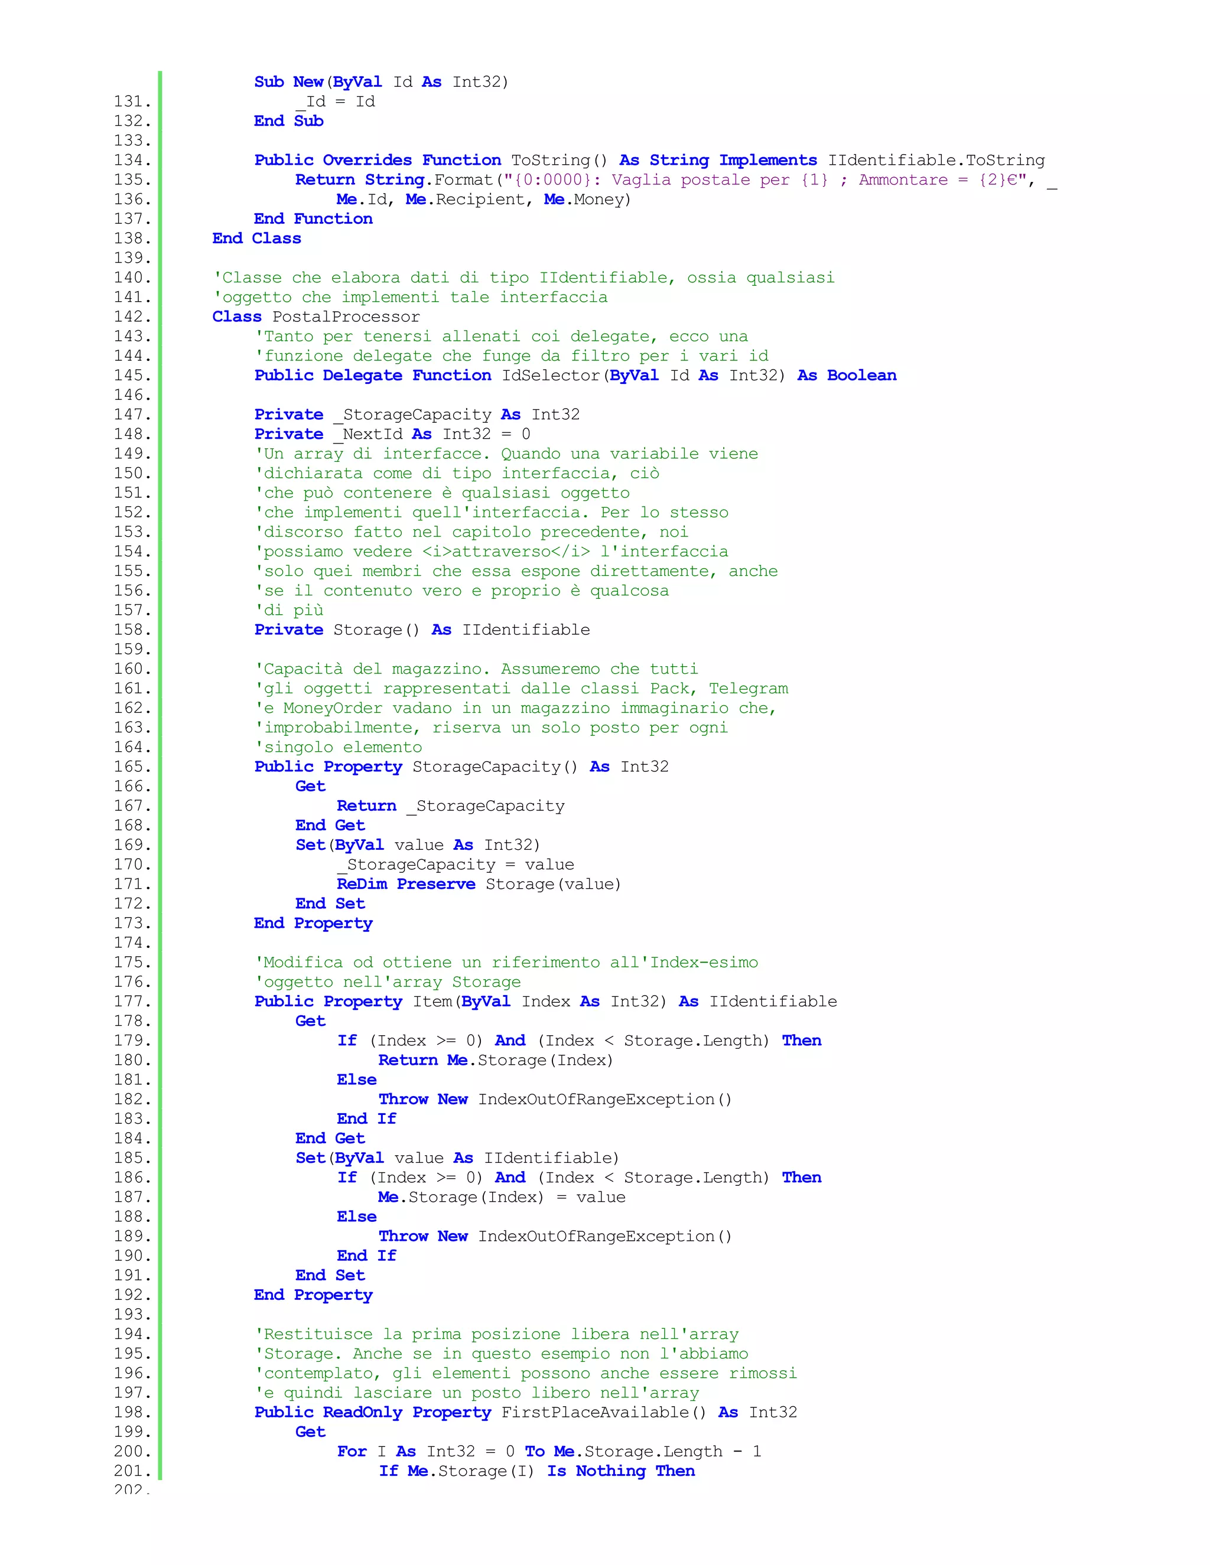1210x1565 pixels.
Task: Select comment 'oggetto nell'array Storage'
Action: pos(388,982)
